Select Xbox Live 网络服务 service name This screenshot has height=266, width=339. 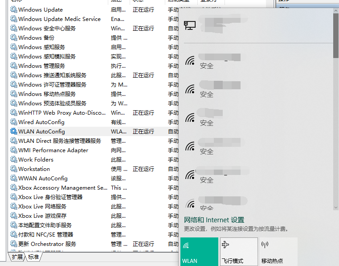42,207
